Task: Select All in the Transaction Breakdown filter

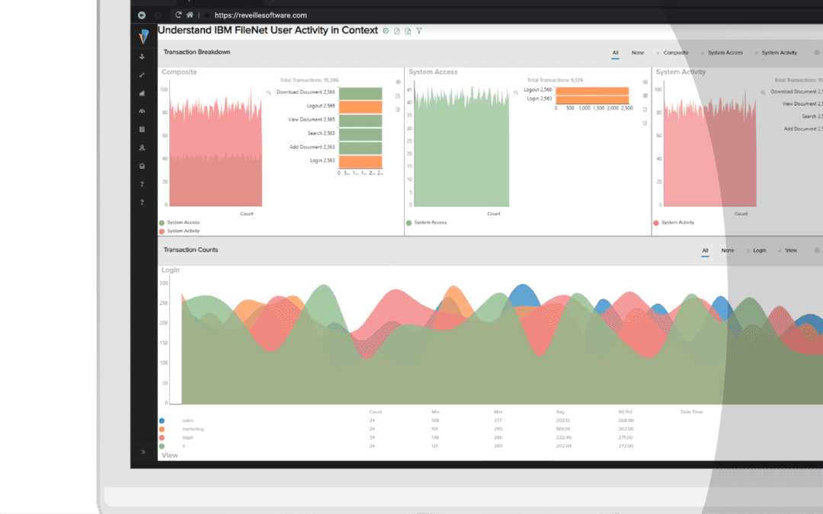Action: 615,53
